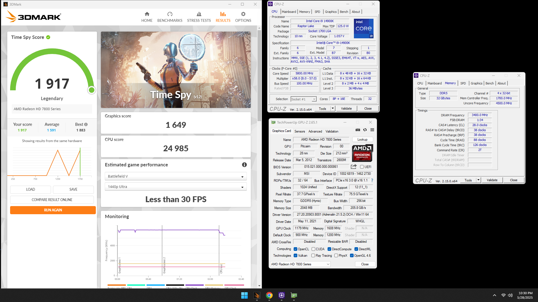Click the Time Spy benchmark thumbnail image
538x302 pixels.
[x=176, y=70]
